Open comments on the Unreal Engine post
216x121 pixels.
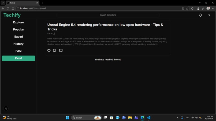point(61,50)
